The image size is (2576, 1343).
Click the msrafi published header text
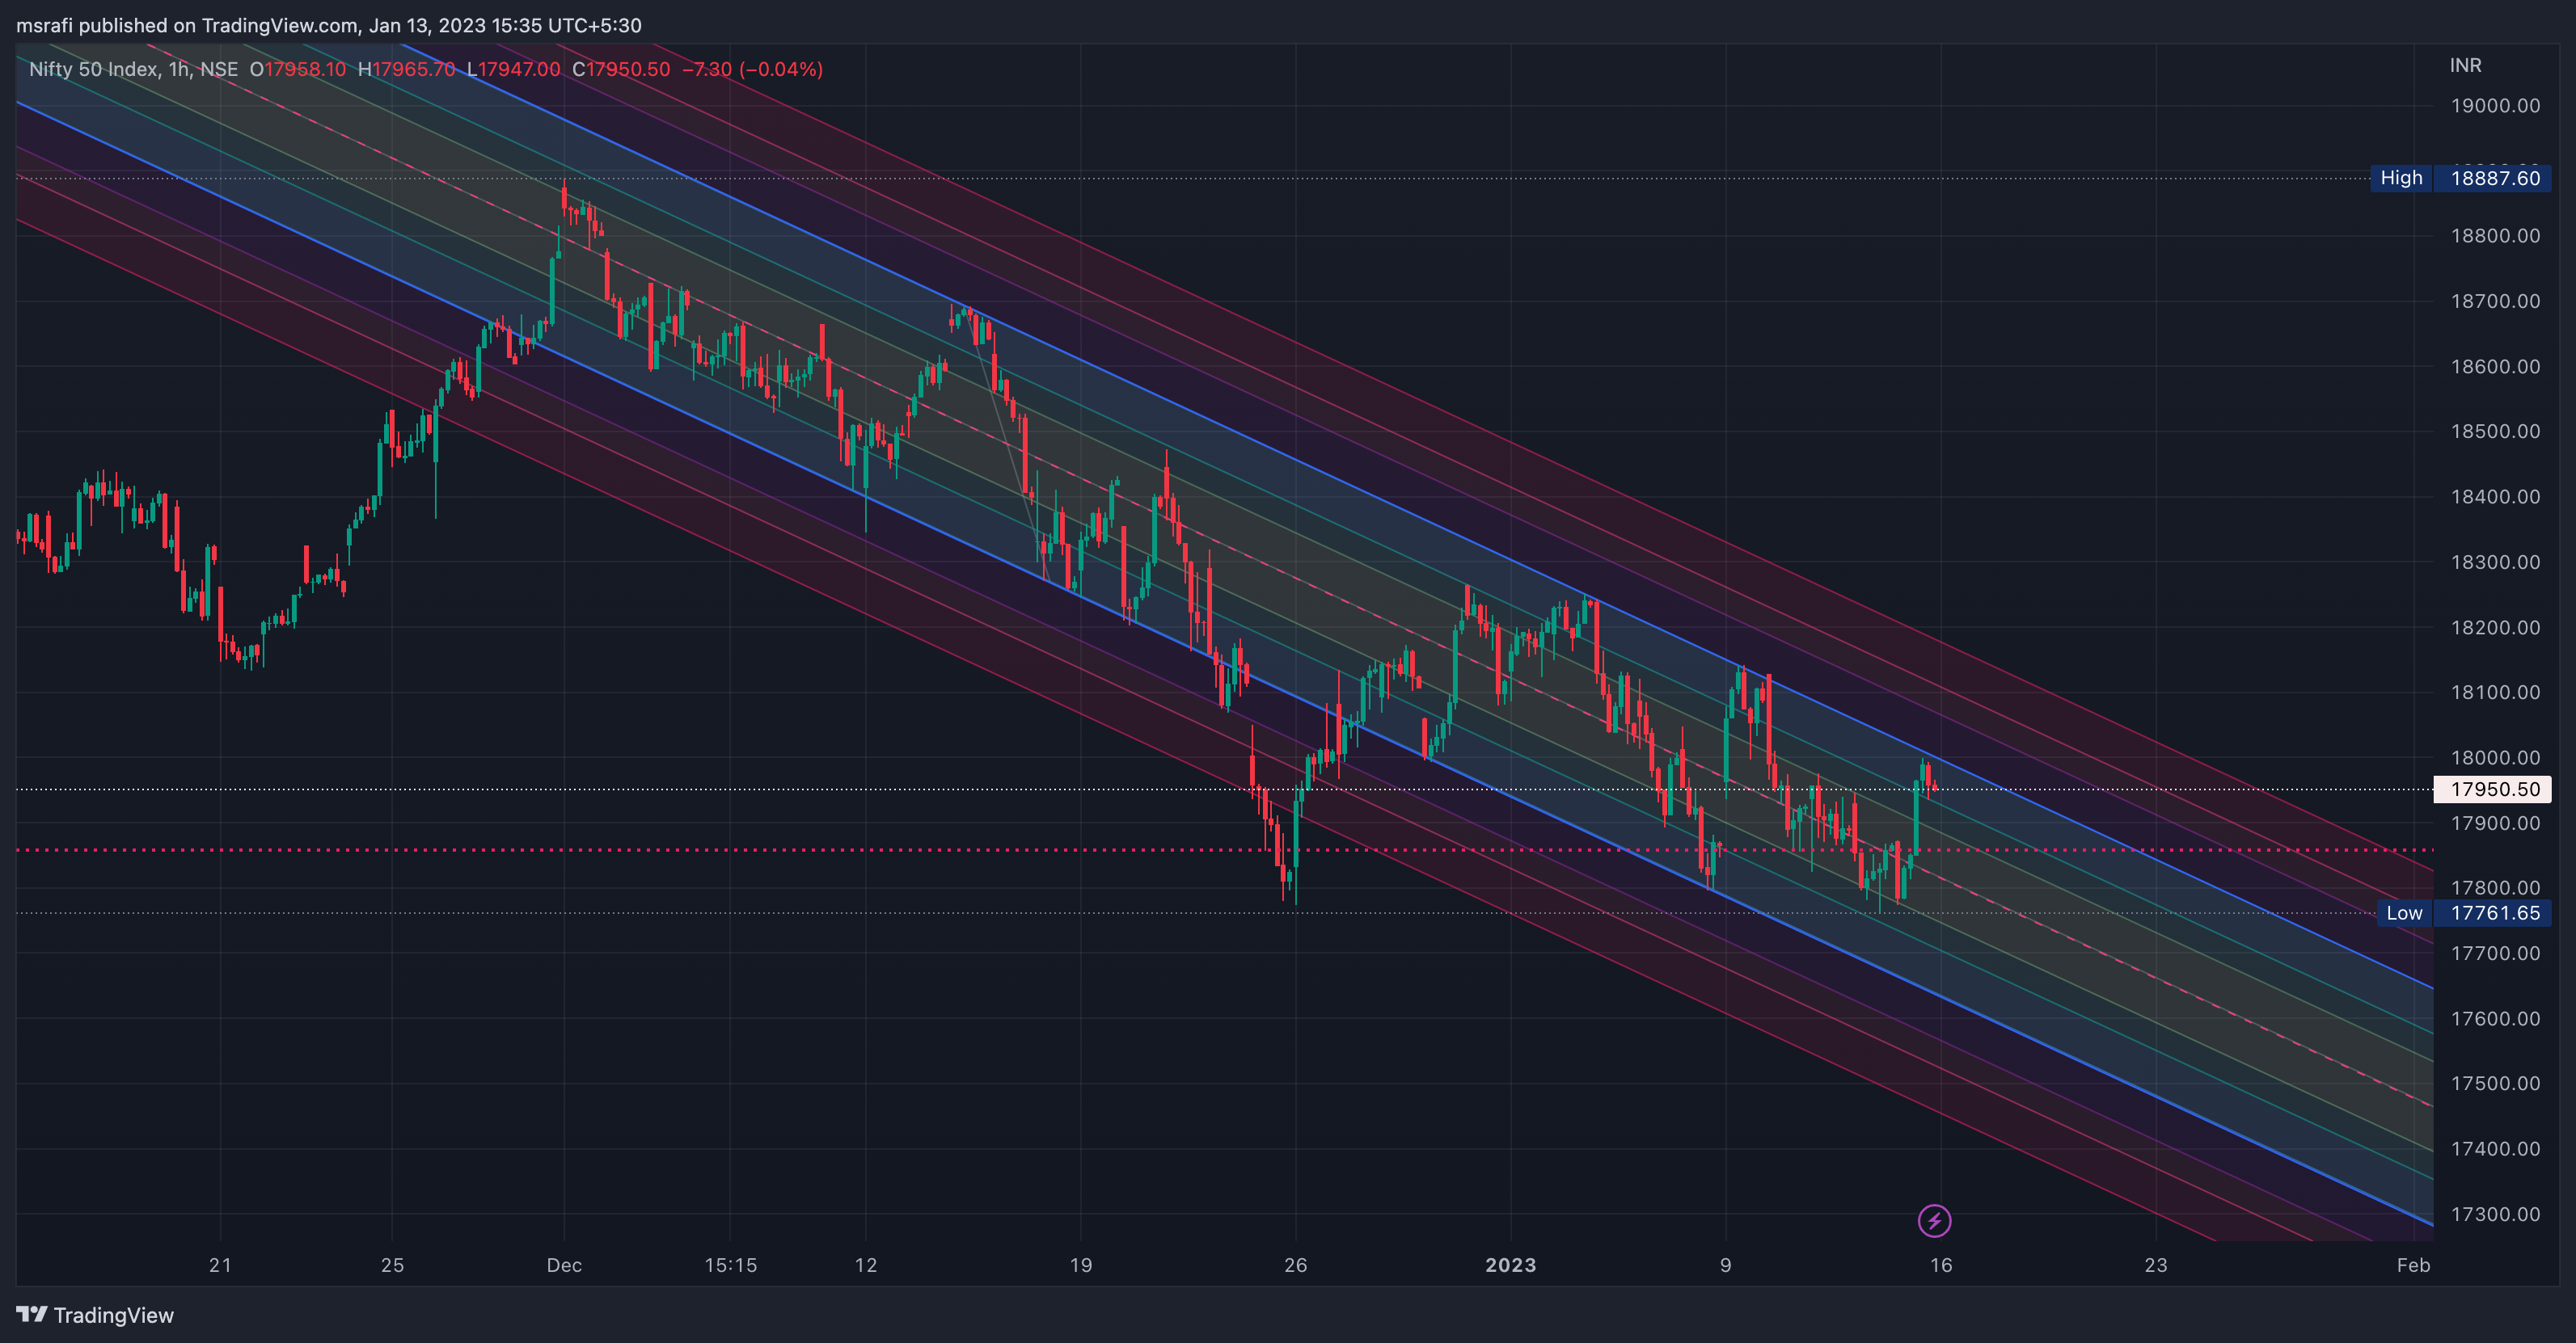(329, 25)
